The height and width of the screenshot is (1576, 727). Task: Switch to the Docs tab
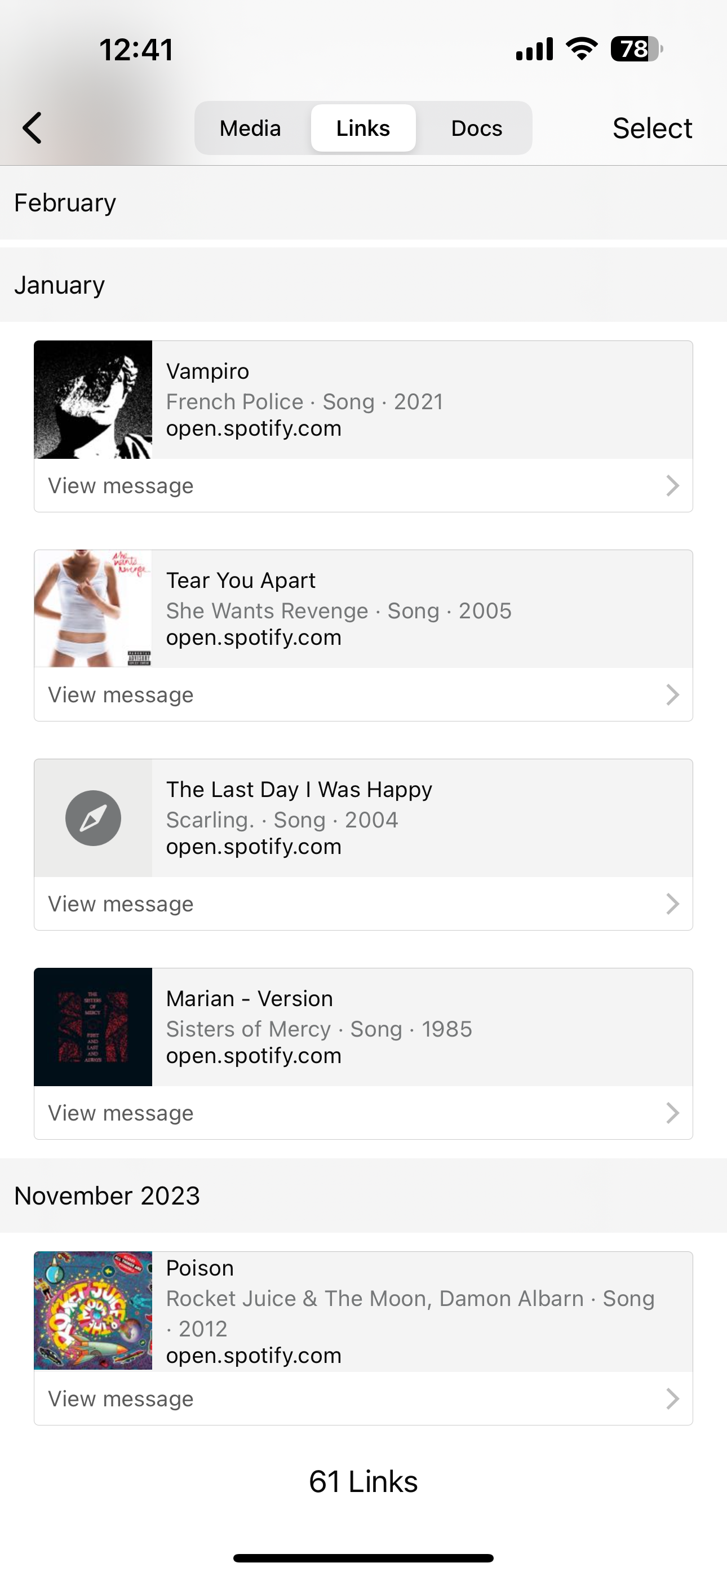pyautogui.click(x=476, y=128)
